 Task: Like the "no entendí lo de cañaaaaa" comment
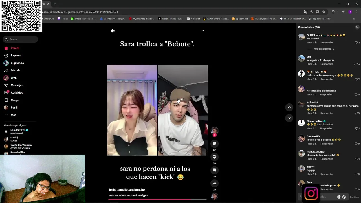pos(356,94)
